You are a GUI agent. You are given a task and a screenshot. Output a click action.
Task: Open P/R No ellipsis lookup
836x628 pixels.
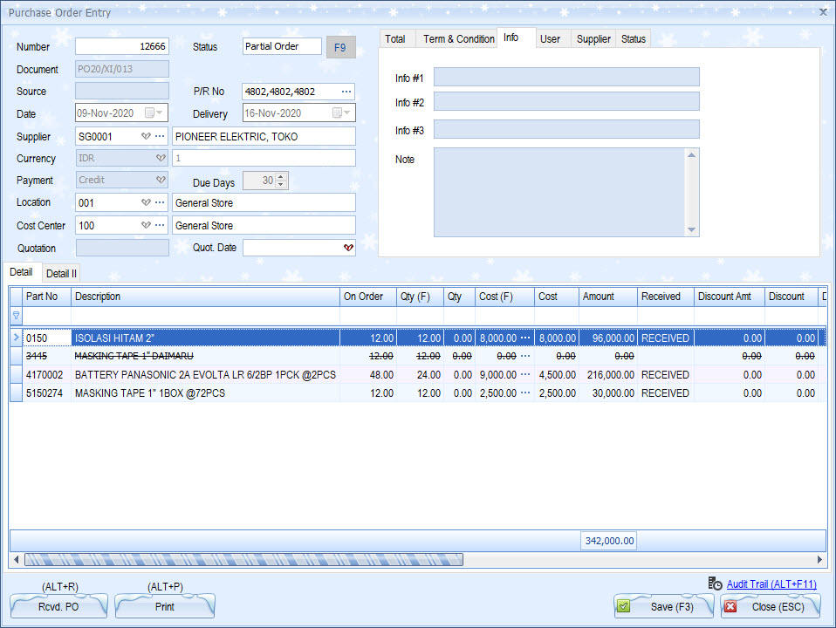click(x=346, y=92)
